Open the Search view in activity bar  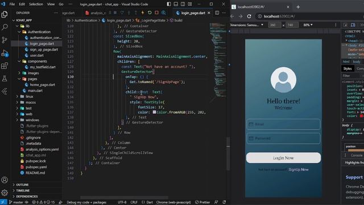tap(5, 27)
